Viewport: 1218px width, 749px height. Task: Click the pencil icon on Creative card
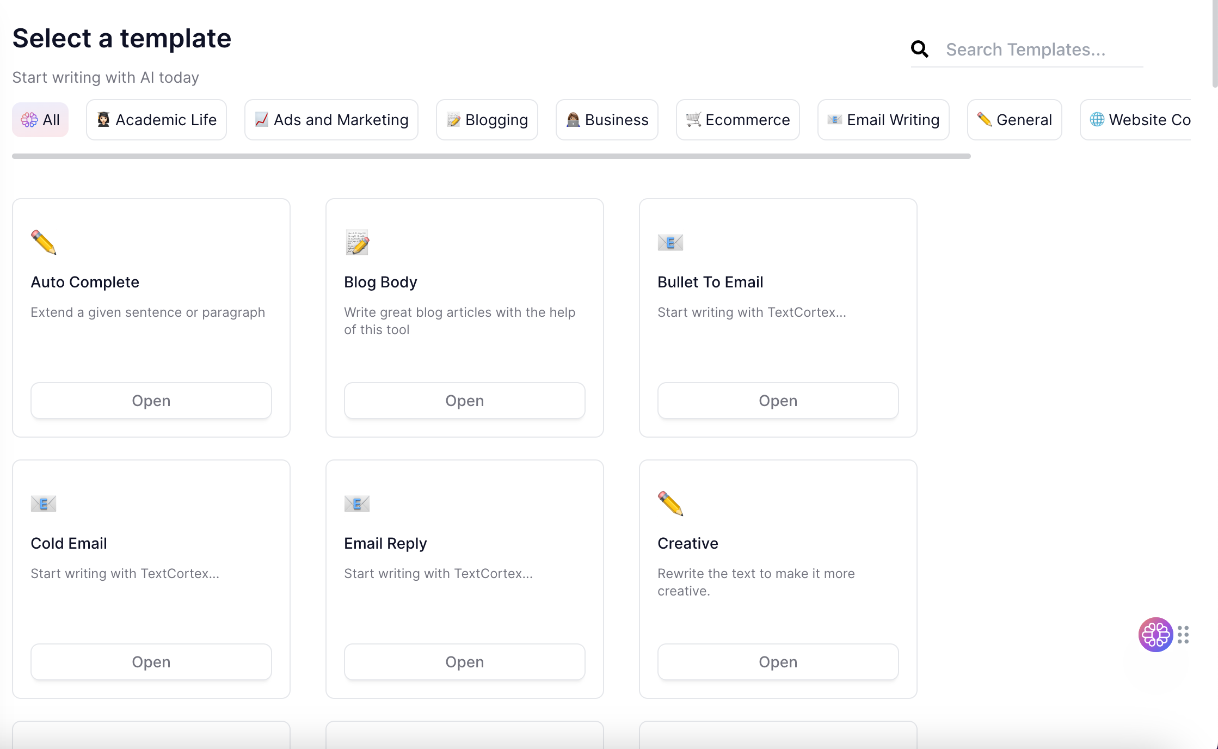[670, 504]
